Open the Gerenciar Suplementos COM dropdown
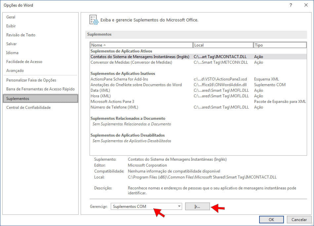This screenshot has height=226, width=314. [146, 207]
